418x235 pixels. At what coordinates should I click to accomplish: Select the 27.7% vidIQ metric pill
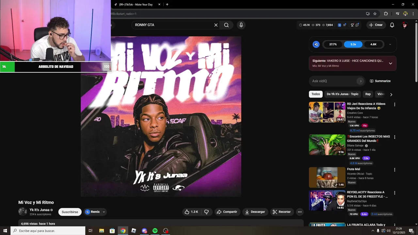click(333, 44)
